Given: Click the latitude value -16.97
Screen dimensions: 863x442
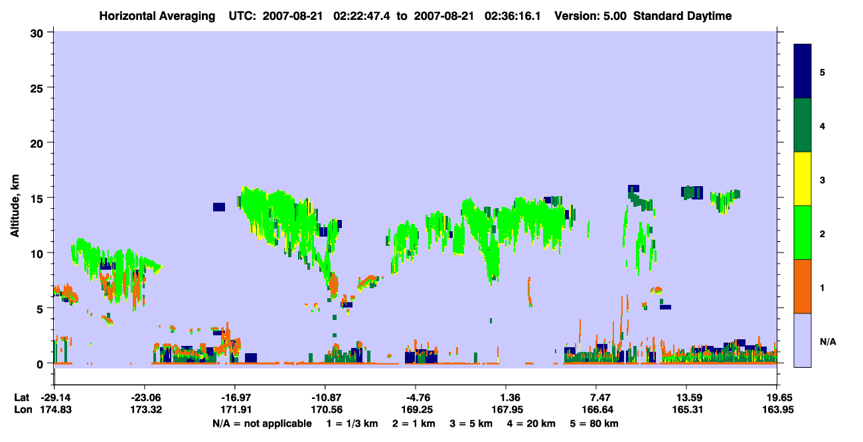Looking at the screenshot, I should point(235,398).
